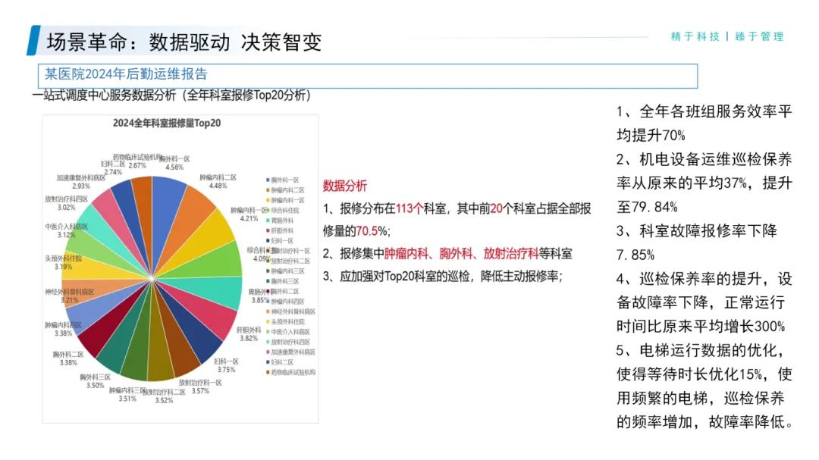Screen dimensions: 819x460
Task: Click the 神经外科骨科病区 legend entry
Action: (291, 311)
